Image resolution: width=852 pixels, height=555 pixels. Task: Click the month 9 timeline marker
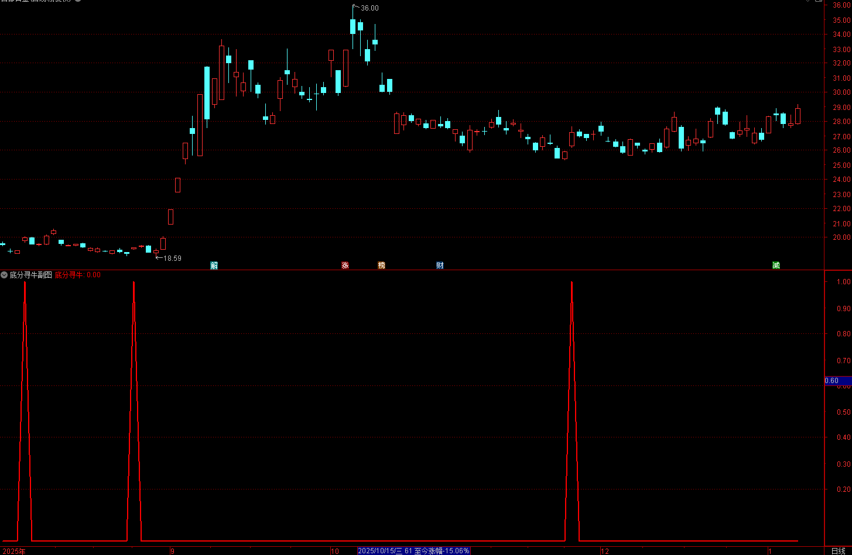point(172,551)
